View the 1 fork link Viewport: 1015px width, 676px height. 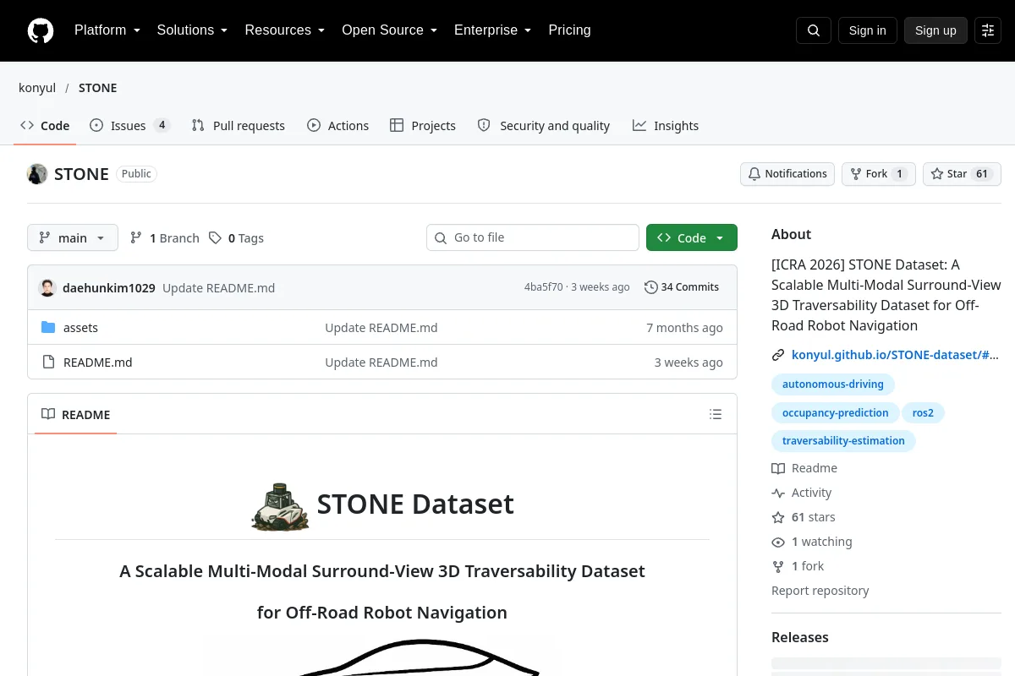click(x=798, y=566)
